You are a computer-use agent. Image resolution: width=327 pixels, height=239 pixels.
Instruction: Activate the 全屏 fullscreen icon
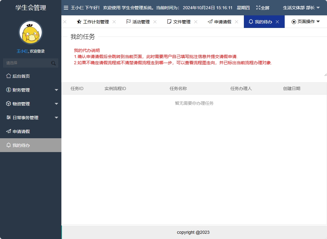pos(258,8)
